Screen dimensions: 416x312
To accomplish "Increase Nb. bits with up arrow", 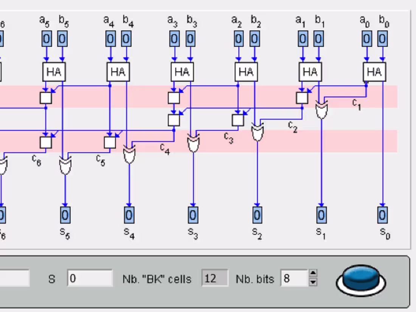I will point(313,273).
